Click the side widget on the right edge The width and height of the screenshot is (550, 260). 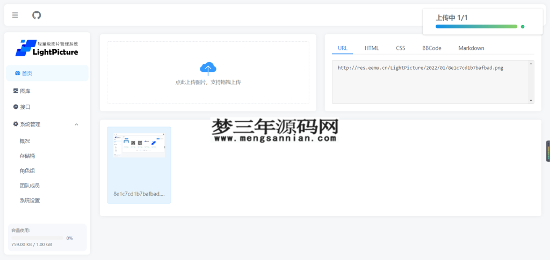point(548,151)
